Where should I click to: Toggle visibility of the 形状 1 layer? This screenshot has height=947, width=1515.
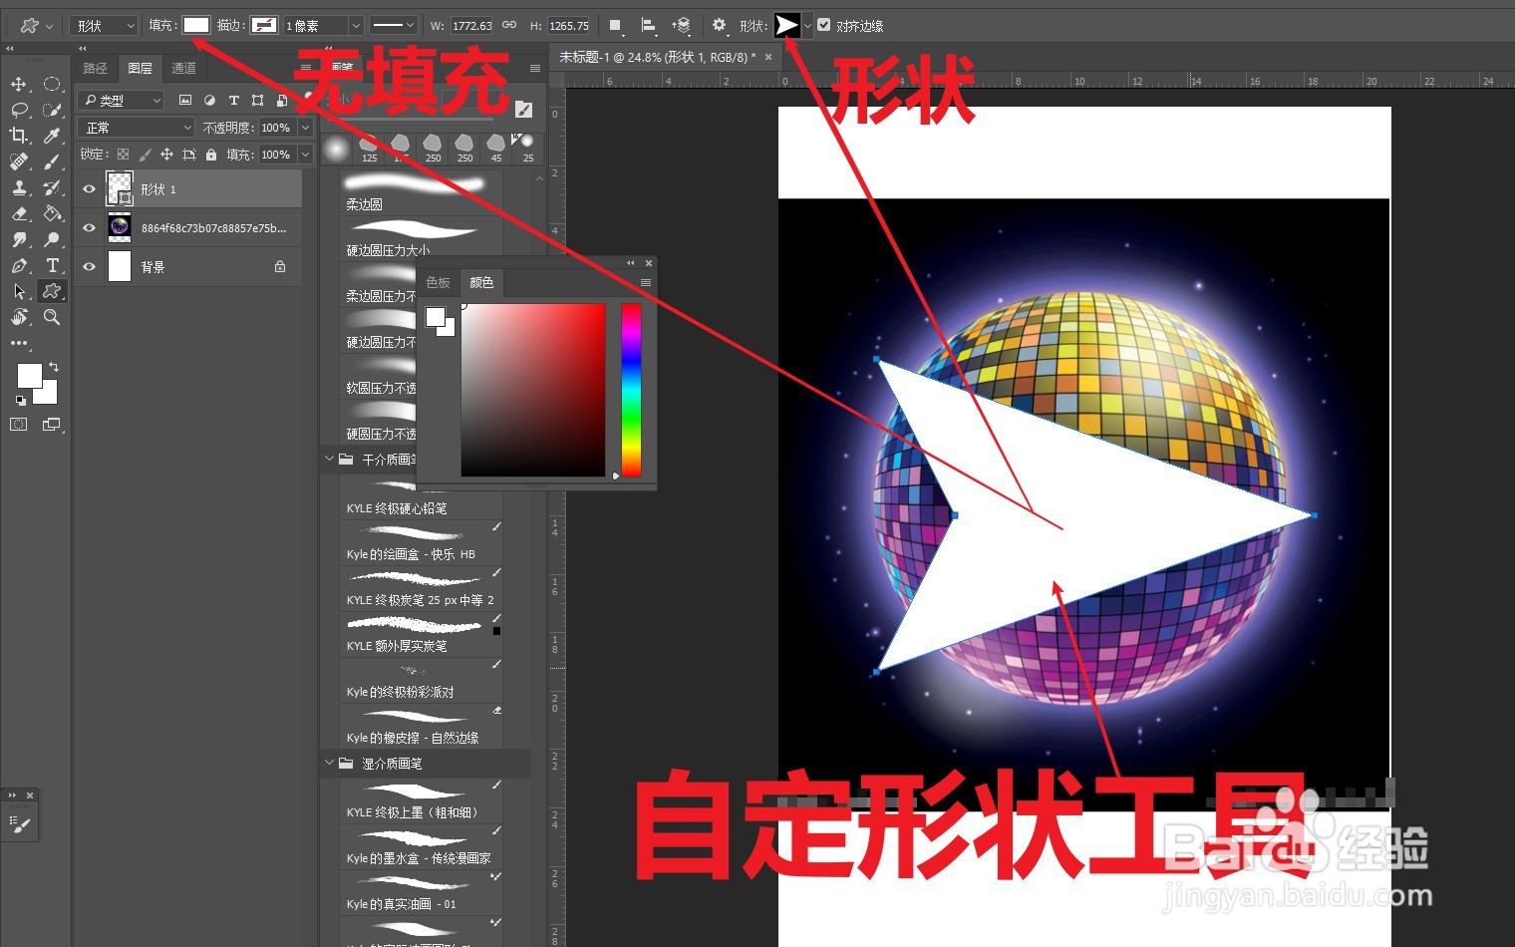(89, 188)
